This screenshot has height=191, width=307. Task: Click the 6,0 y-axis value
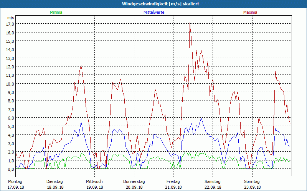(x=11, y=118)
